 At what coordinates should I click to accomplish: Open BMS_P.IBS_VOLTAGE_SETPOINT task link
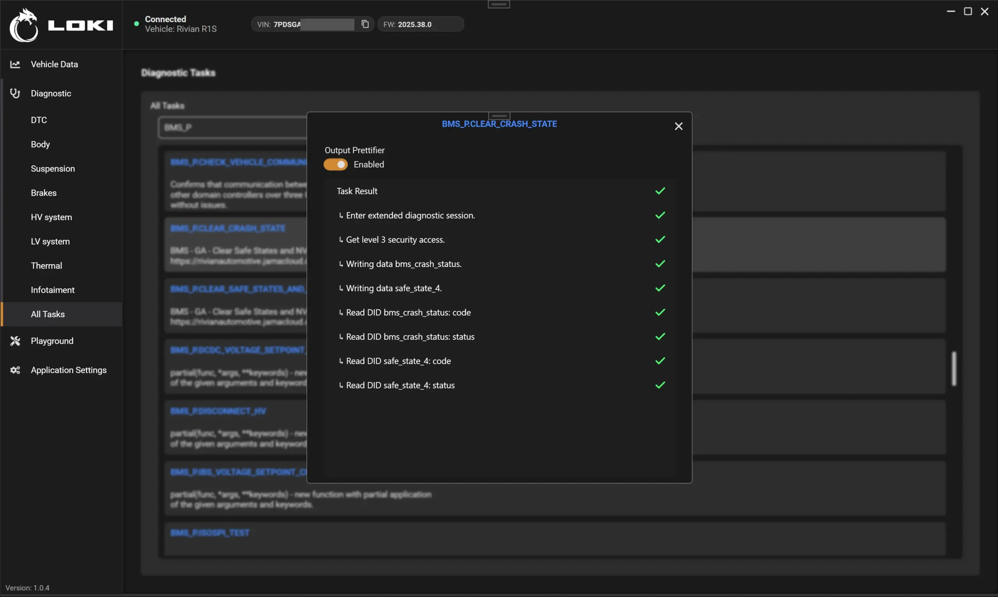pos(238,472)
